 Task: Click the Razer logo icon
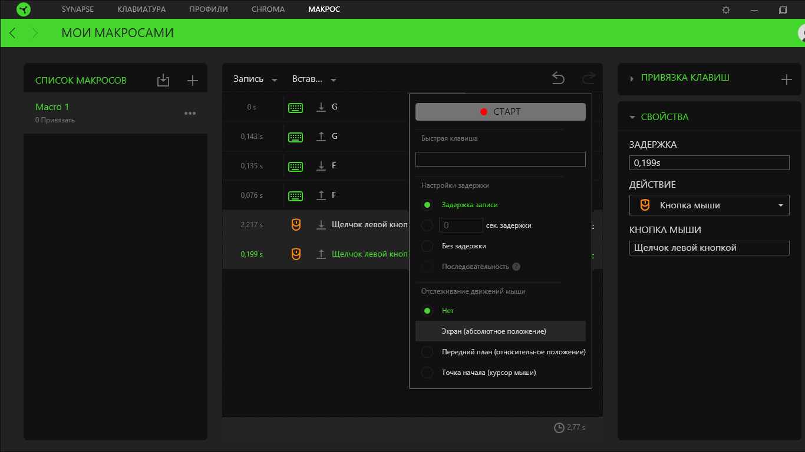pyautogui.click(x=24, y=9)
